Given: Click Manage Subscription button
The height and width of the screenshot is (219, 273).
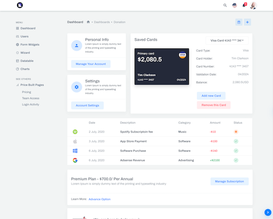Looking at the screenshot, I should [229, 181].
